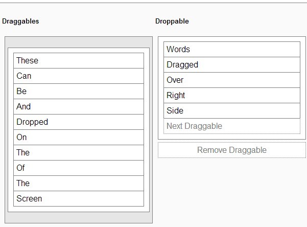307x227 pixels.
Task: Click the 'Remove Draggable' drop zone
Action: (x=231, y=150)
